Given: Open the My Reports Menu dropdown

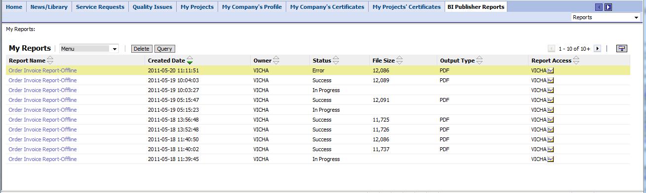Looking at the screenshot, I should pyautogui.click(x=89, y=49).
